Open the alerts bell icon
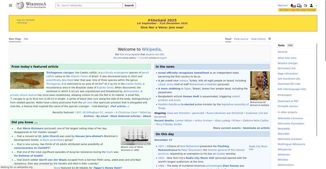 pos(293,6)
